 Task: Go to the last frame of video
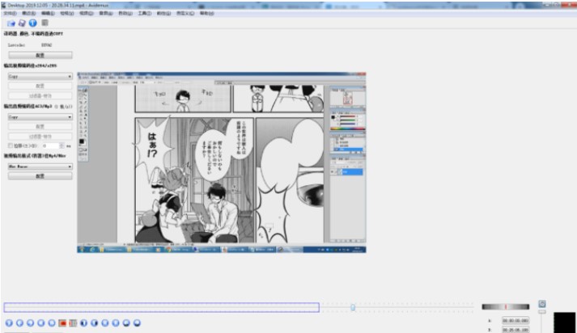coord(116,323)
